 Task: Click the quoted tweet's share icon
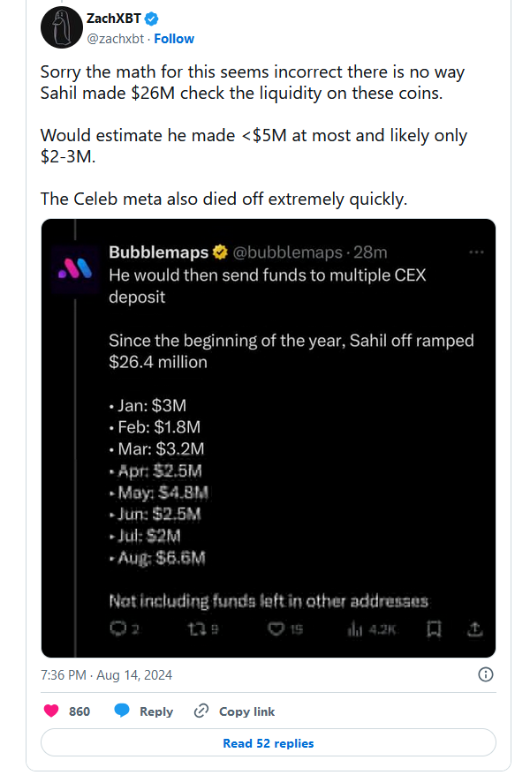pos(473,629)
